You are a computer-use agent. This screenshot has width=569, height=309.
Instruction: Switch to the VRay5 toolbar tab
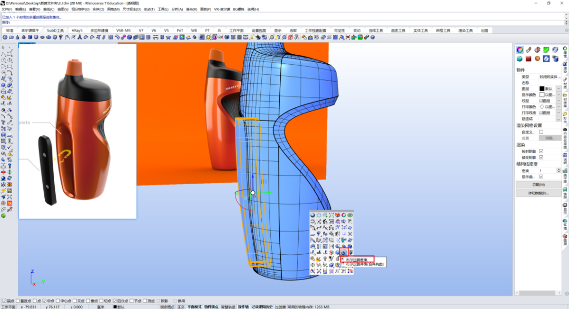[x=77, y=31]
